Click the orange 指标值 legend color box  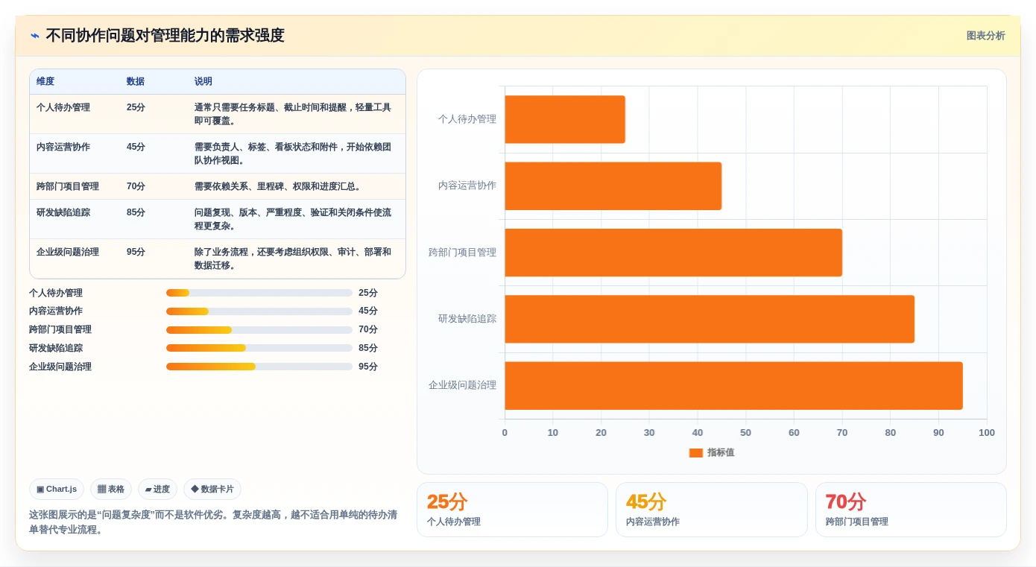[696, 452]
